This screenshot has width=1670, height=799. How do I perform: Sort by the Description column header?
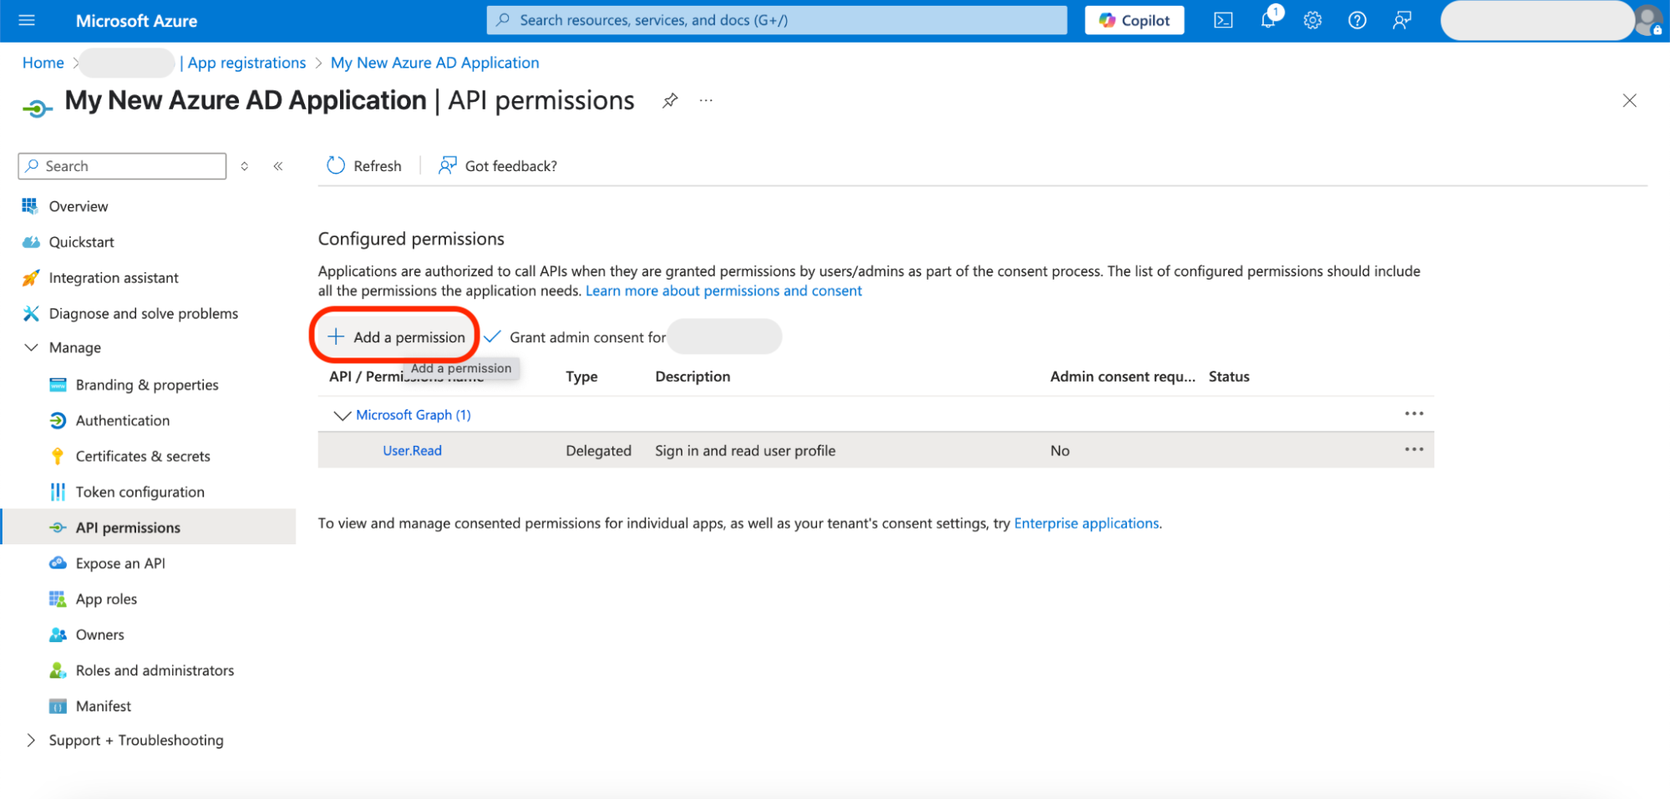point(693,377)
